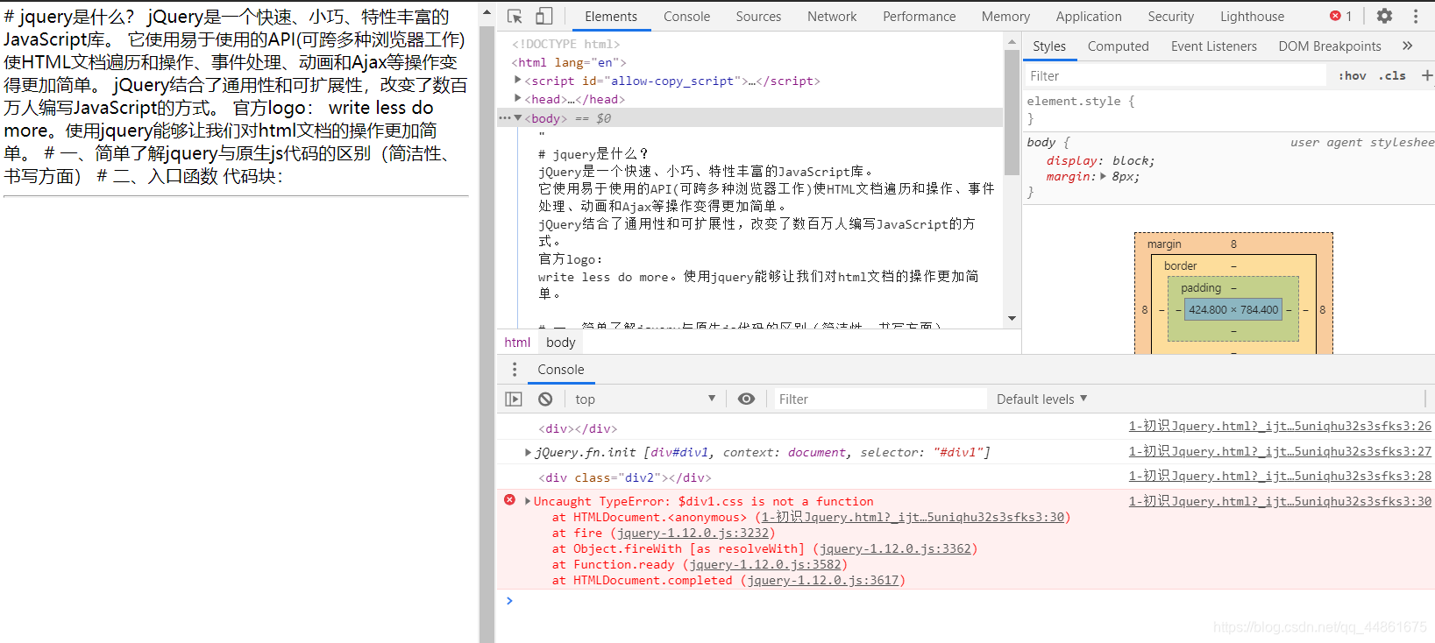Open jquery-1.12.0.js:3617 stack link
1435x643 pixels.
coord(823,580)
